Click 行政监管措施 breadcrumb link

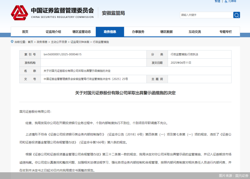tap(101, 42)
